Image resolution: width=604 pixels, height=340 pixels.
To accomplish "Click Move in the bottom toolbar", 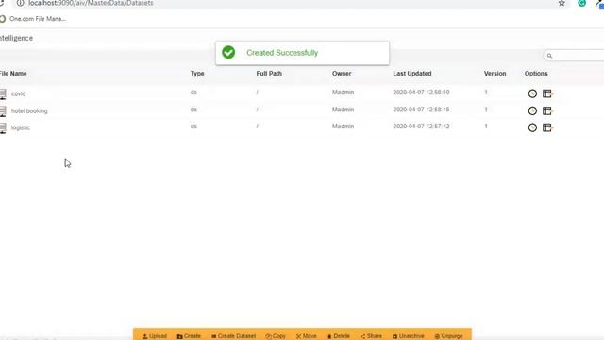I will tap(306, 336).
